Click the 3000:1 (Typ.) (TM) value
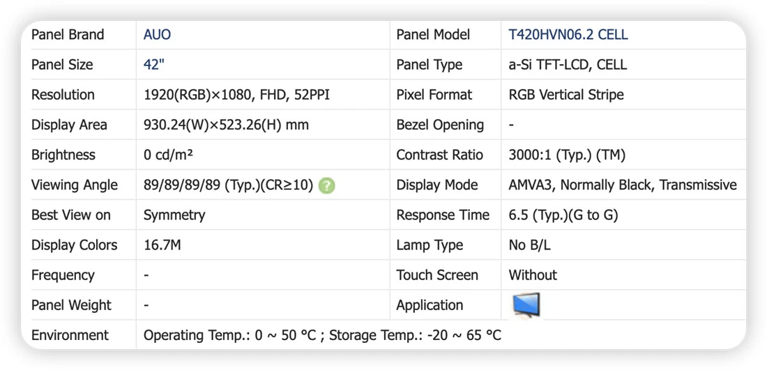This screenshot has height=370, width=767. [x=568, y=155]
